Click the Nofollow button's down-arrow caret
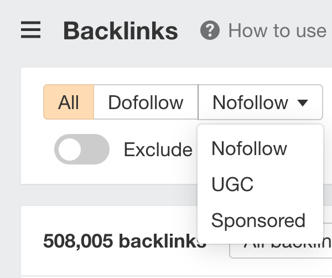The width and height of the screenshot is (332, 278). coord(302,102)
